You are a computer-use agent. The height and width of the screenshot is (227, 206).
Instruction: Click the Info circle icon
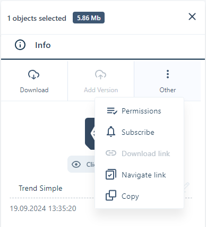pyautogui.click(x=20, y=45)
